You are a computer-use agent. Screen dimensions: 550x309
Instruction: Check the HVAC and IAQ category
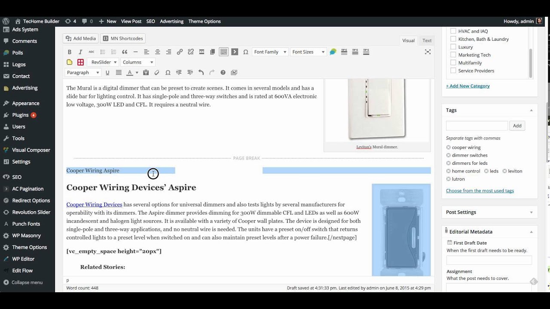(453, 31)
